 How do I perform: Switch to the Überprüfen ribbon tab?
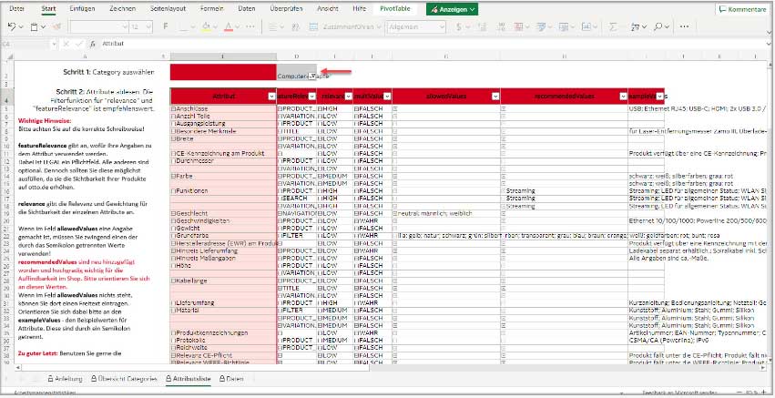point(286,9)
